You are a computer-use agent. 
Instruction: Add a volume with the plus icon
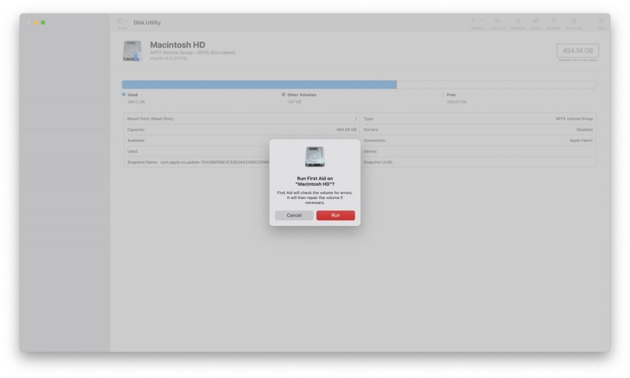472,20
